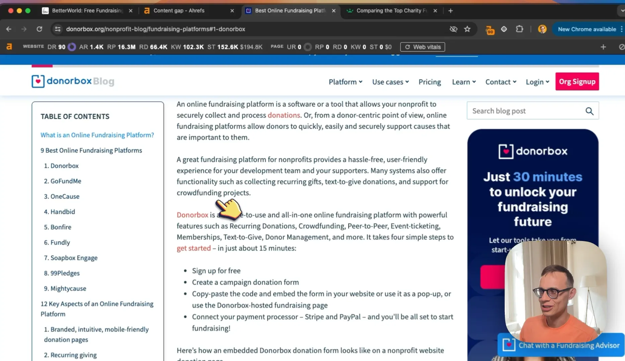Open the Chrome extensions puzzle icon

pos(519,29)
